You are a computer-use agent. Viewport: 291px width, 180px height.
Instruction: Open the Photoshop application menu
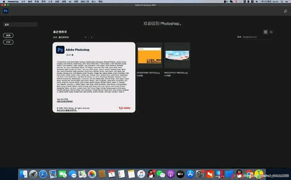point(9,2)
